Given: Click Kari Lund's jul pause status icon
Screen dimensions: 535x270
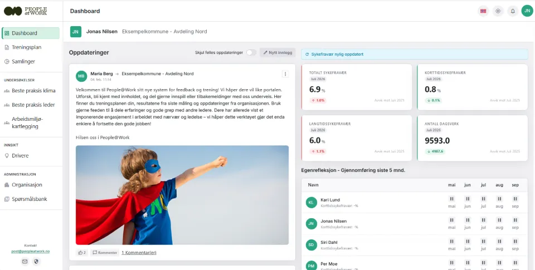Looking at the screenshot, I should (x=484, y=199).
